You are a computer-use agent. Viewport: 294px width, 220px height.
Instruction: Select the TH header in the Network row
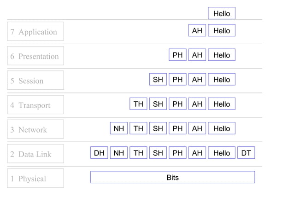click(138, 128)
